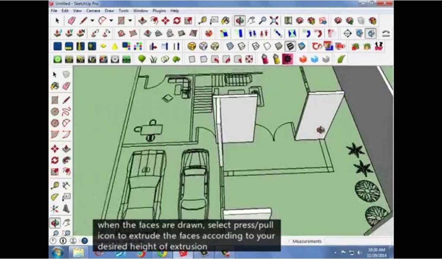Click the Follow Me tool in the left toolbar

click(x=66, y=160)
